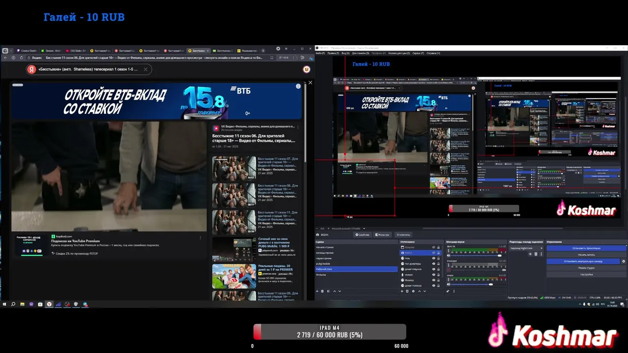
Task: Click Остановить трансляцию button
Action: (586, 248)
